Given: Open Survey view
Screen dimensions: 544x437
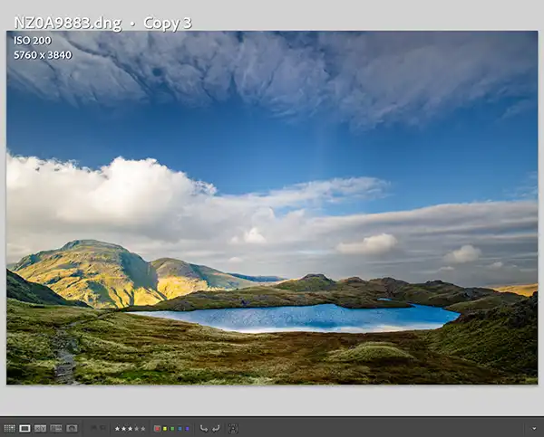Looking at the screenshot, I should point(56,429).
